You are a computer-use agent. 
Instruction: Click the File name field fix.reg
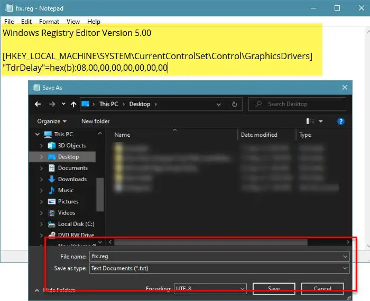(x=219, y=257)
